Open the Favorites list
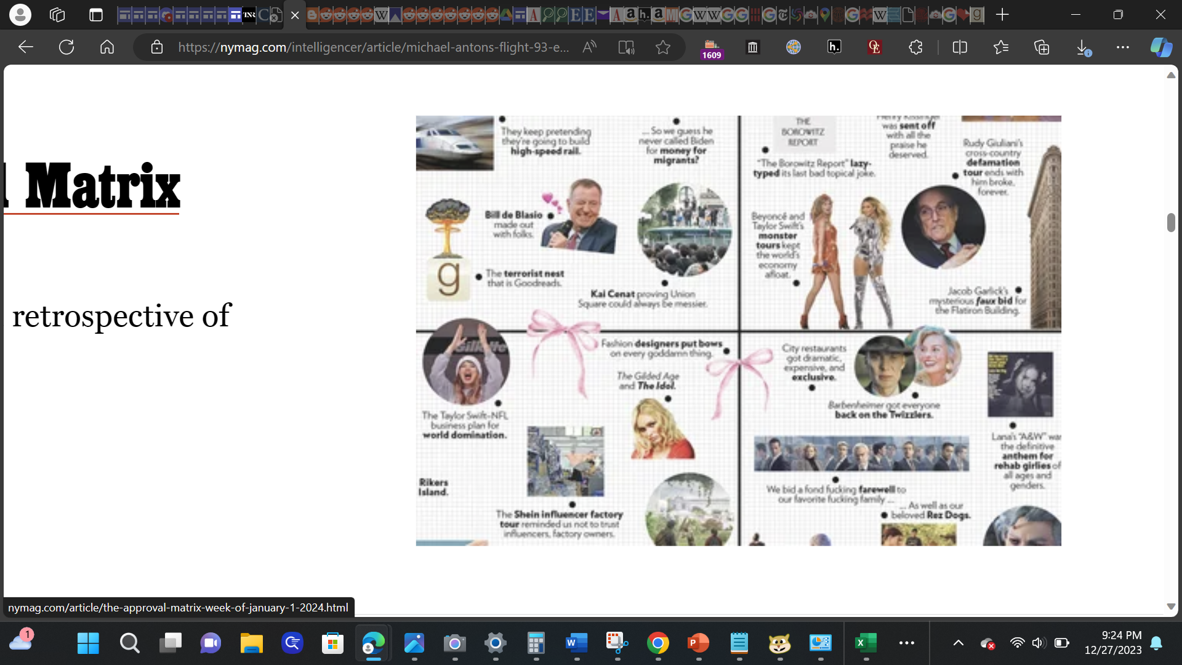1182x665 pixels. click(x=1001, y=47)
